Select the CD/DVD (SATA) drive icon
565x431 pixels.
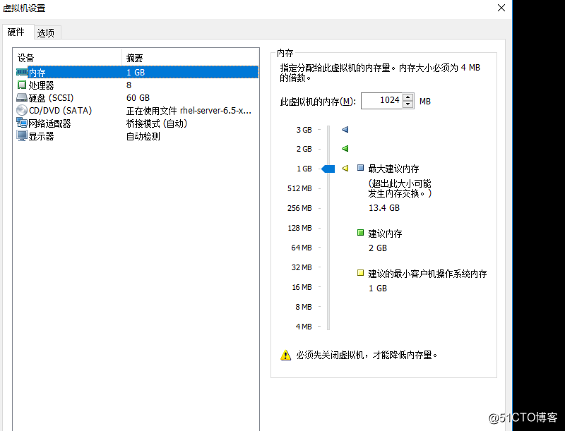tap(20, 110)
